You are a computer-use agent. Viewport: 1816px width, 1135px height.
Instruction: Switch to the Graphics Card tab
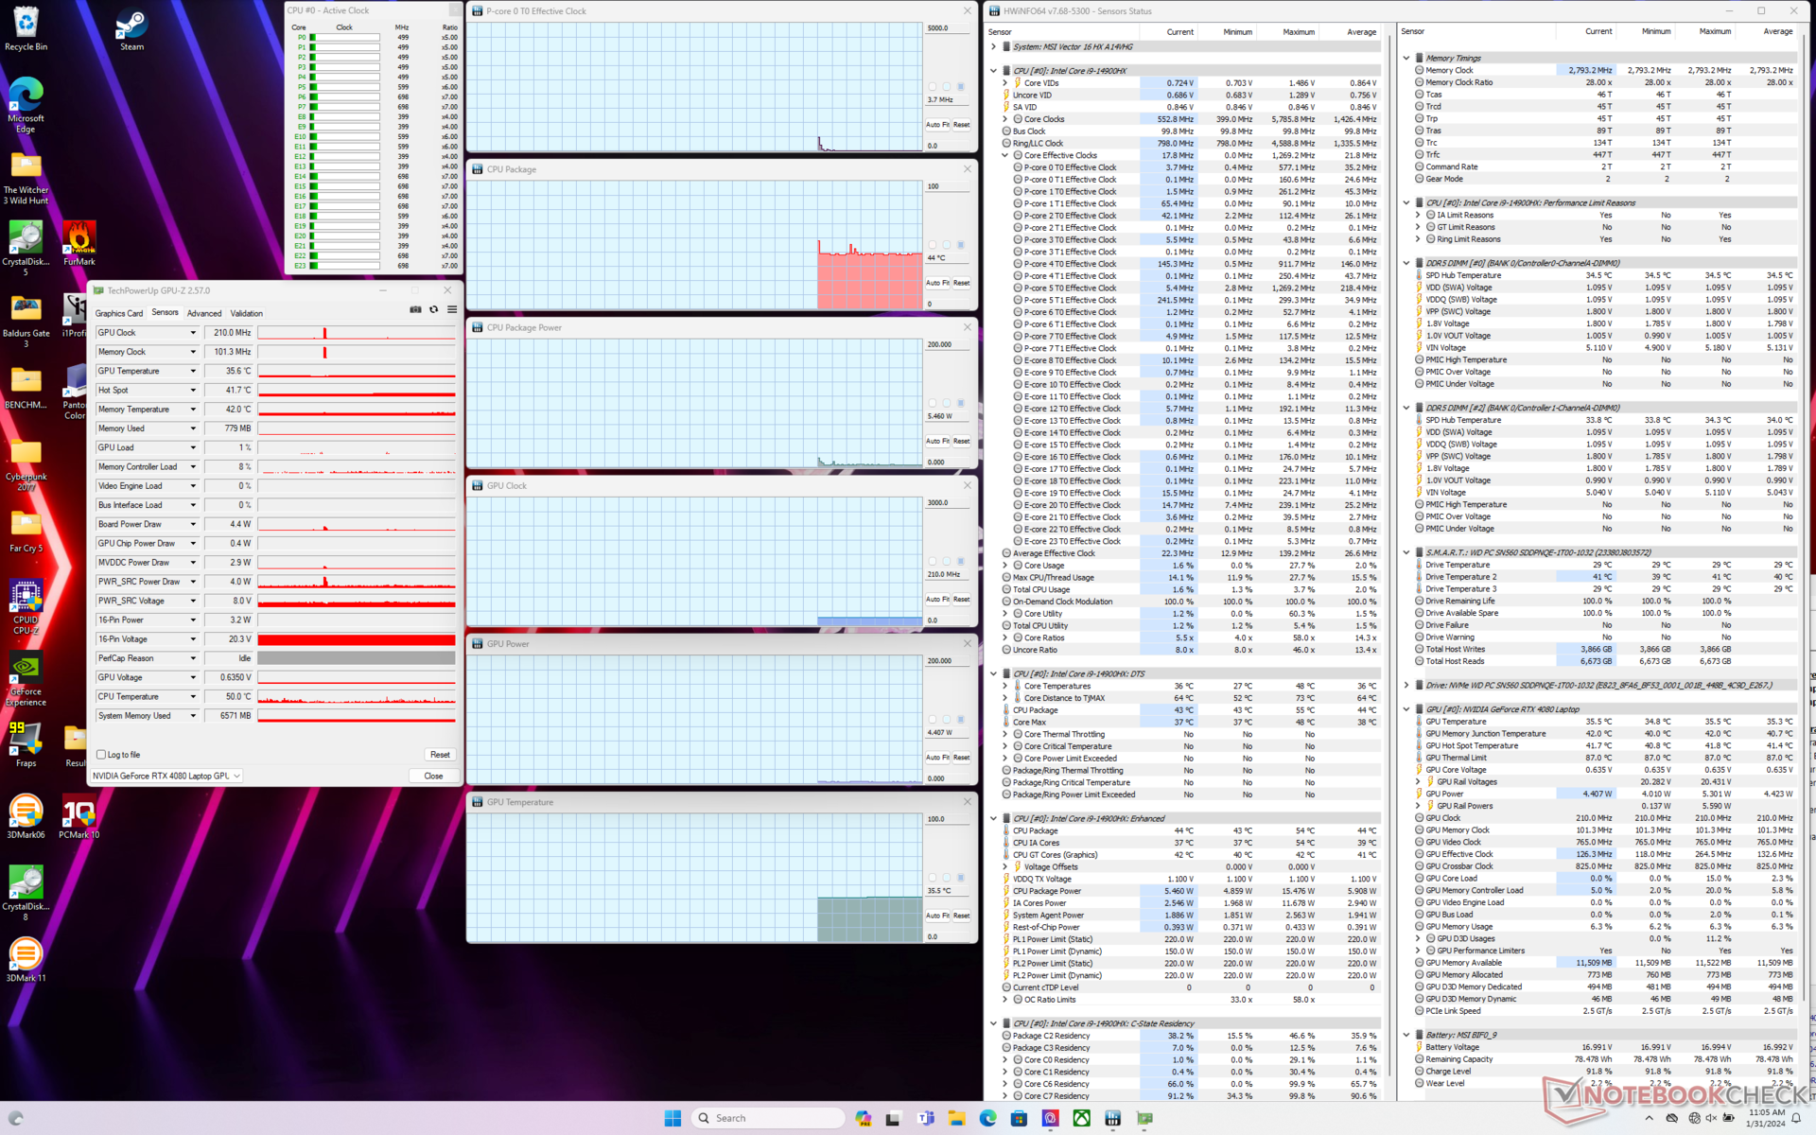(118, 313)
